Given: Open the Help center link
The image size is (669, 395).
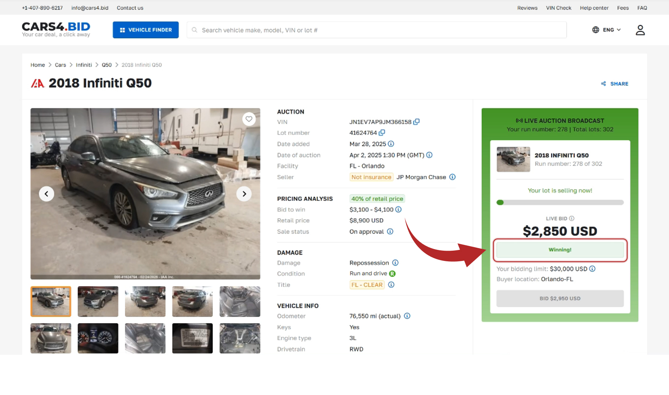Looking at the screenshot, I should tap(594, 8).
